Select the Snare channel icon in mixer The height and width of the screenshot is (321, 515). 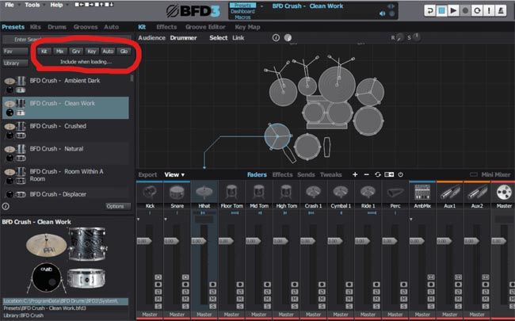(177, 193)
